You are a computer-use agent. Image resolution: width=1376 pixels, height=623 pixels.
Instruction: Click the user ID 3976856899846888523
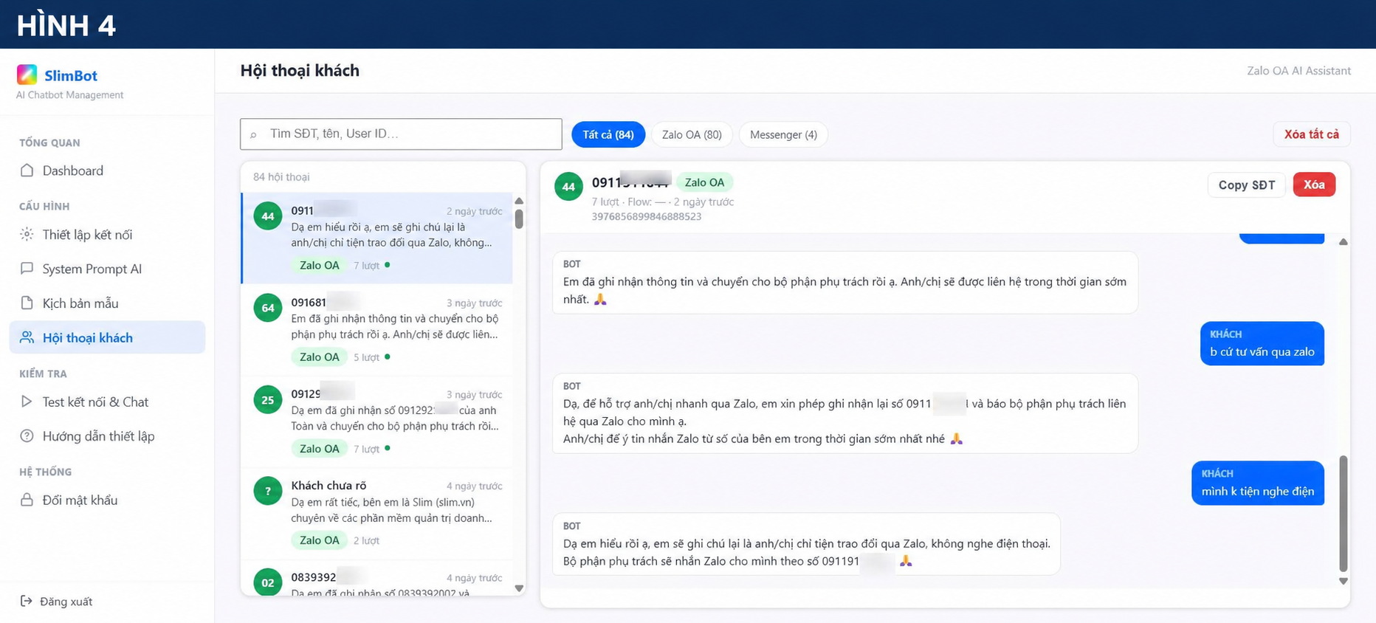[647, 216]
